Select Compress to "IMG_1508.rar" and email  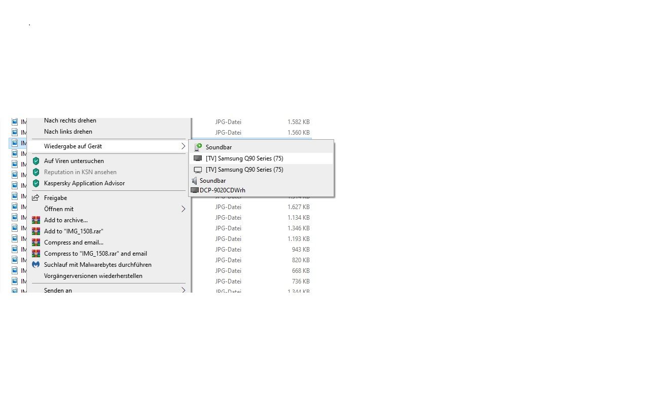click(x=95, y=254)
